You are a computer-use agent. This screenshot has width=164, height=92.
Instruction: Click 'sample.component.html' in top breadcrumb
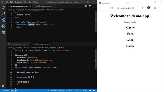tap(35, 10)
